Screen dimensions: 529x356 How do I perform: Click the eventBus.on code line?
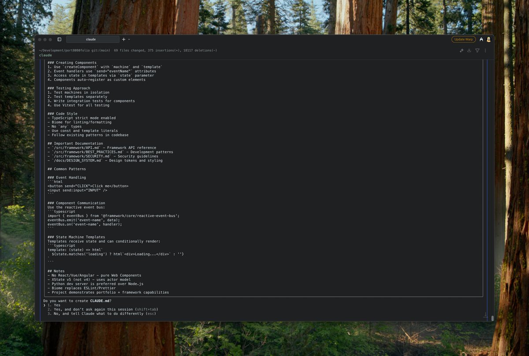pyautogui.click(x=85, y=224)
